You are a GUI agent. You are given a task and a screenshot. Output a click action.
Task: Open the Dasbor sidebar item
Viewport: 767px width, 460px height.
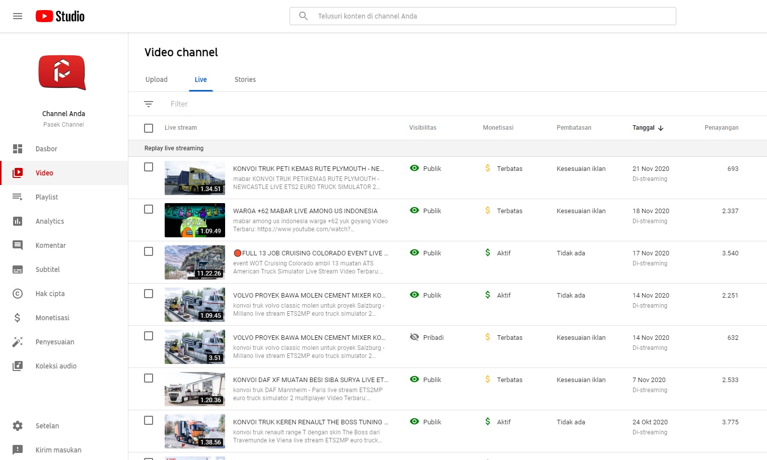64,149
